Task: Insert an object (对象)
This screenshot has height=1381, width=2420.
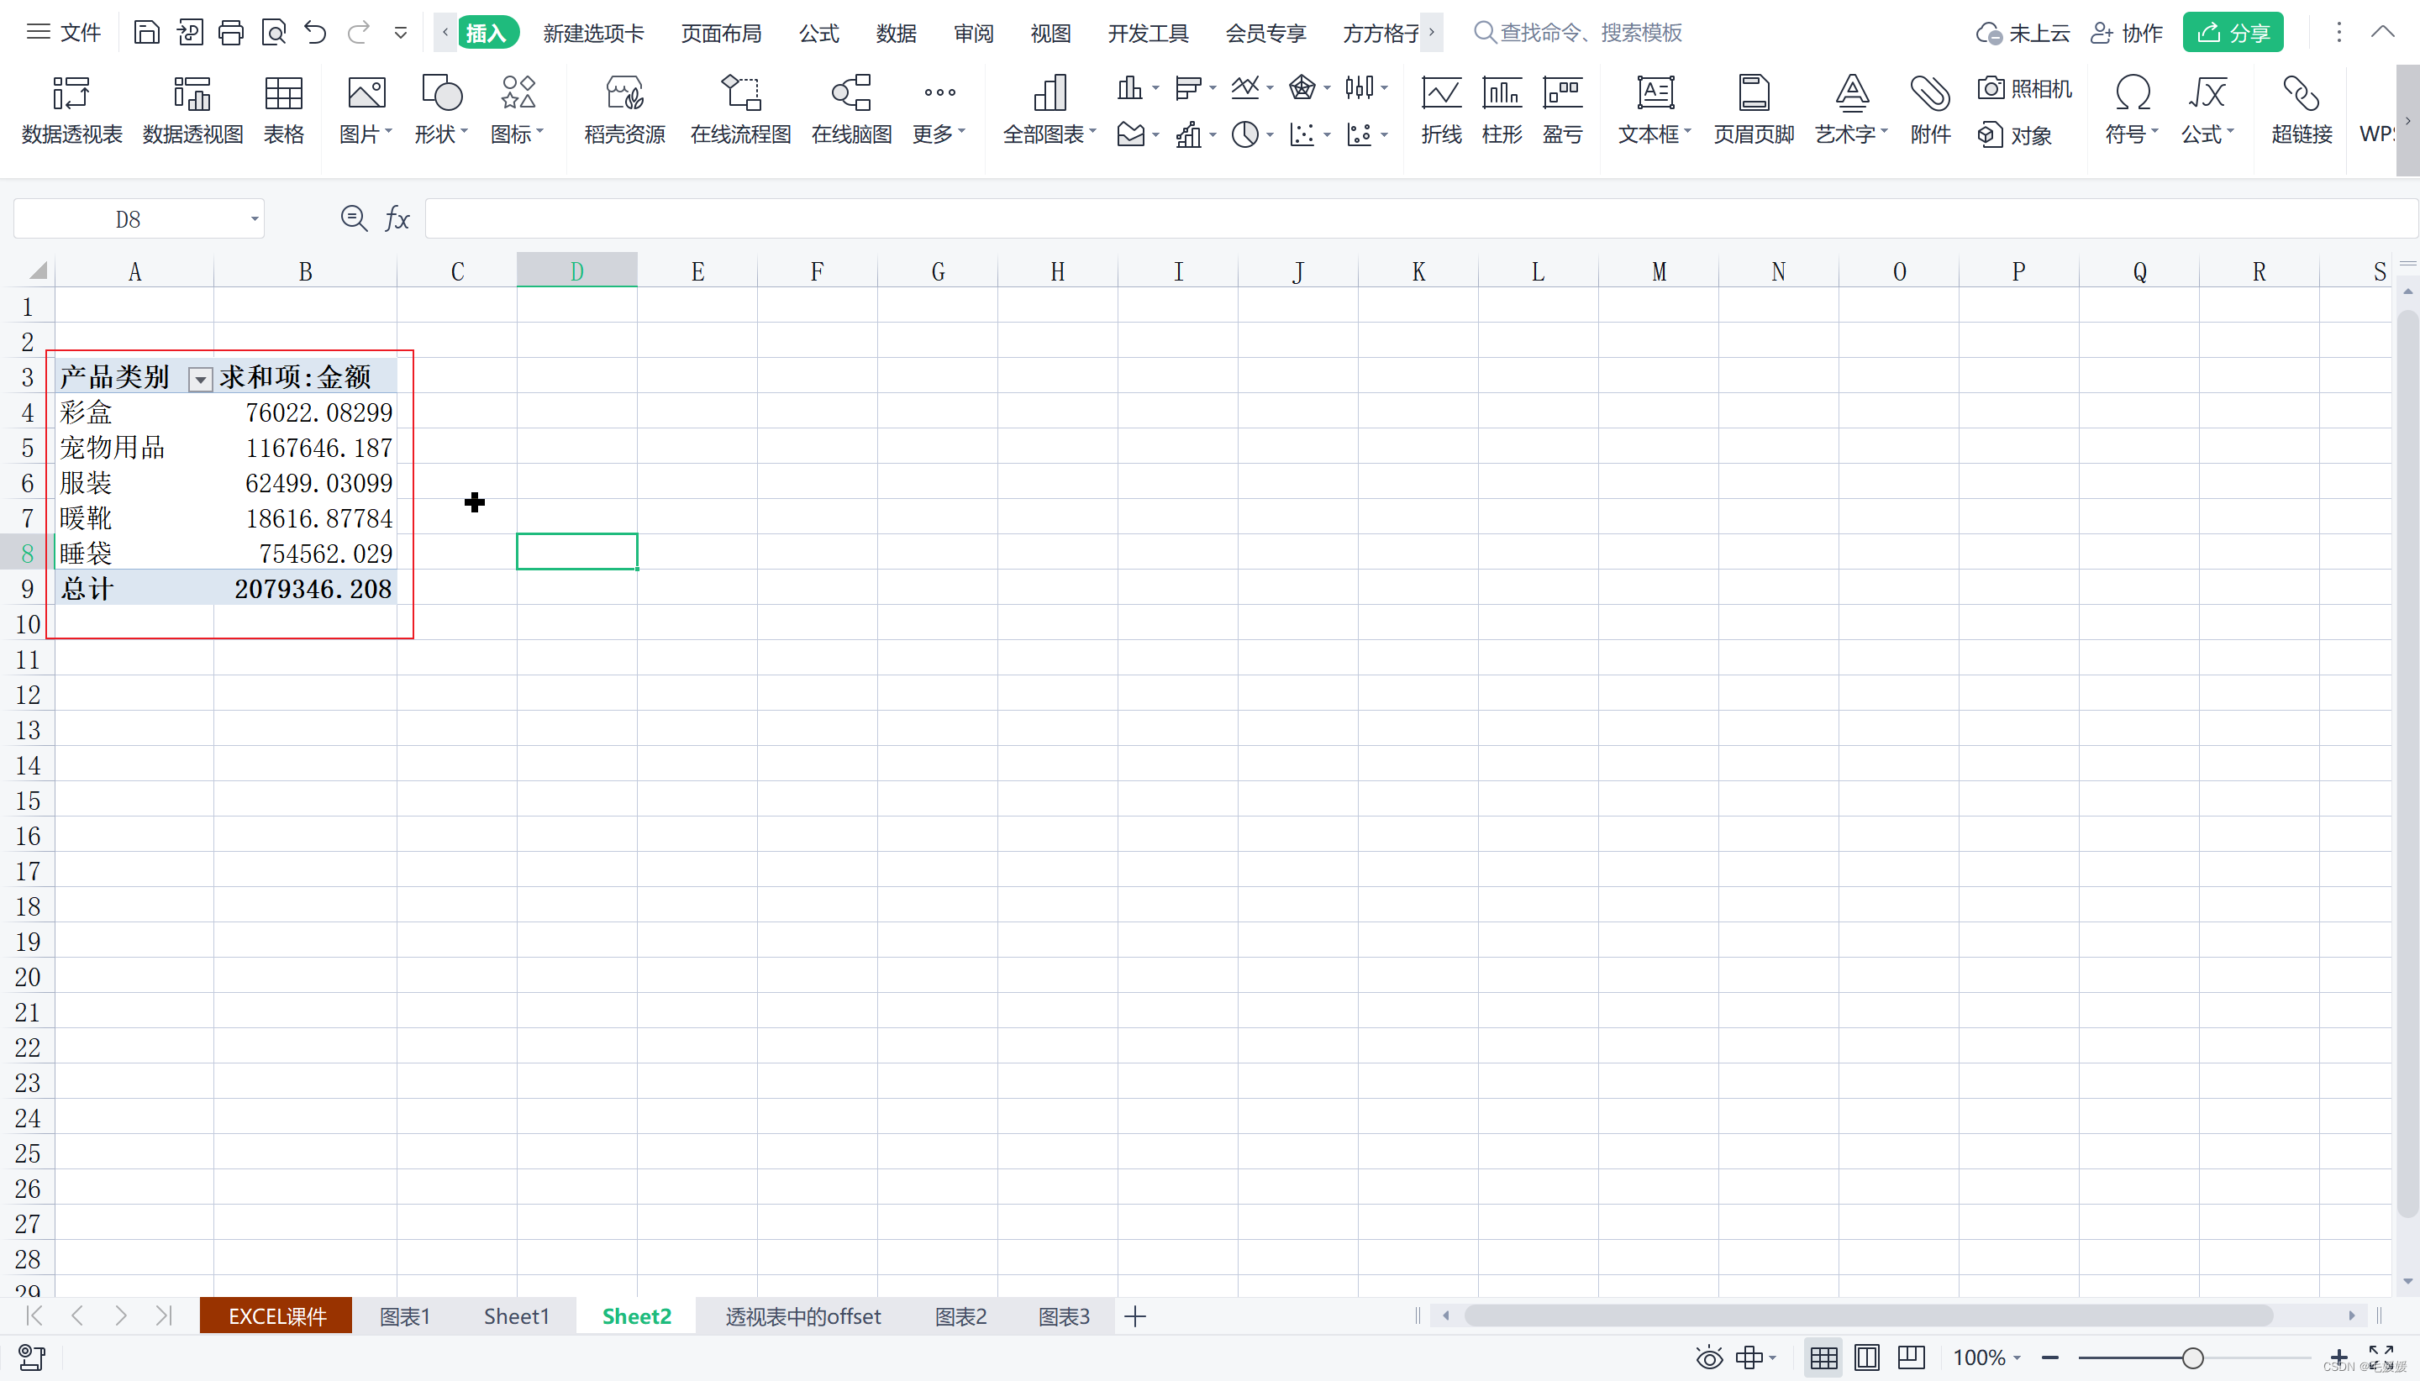Action: point(2015,134)
